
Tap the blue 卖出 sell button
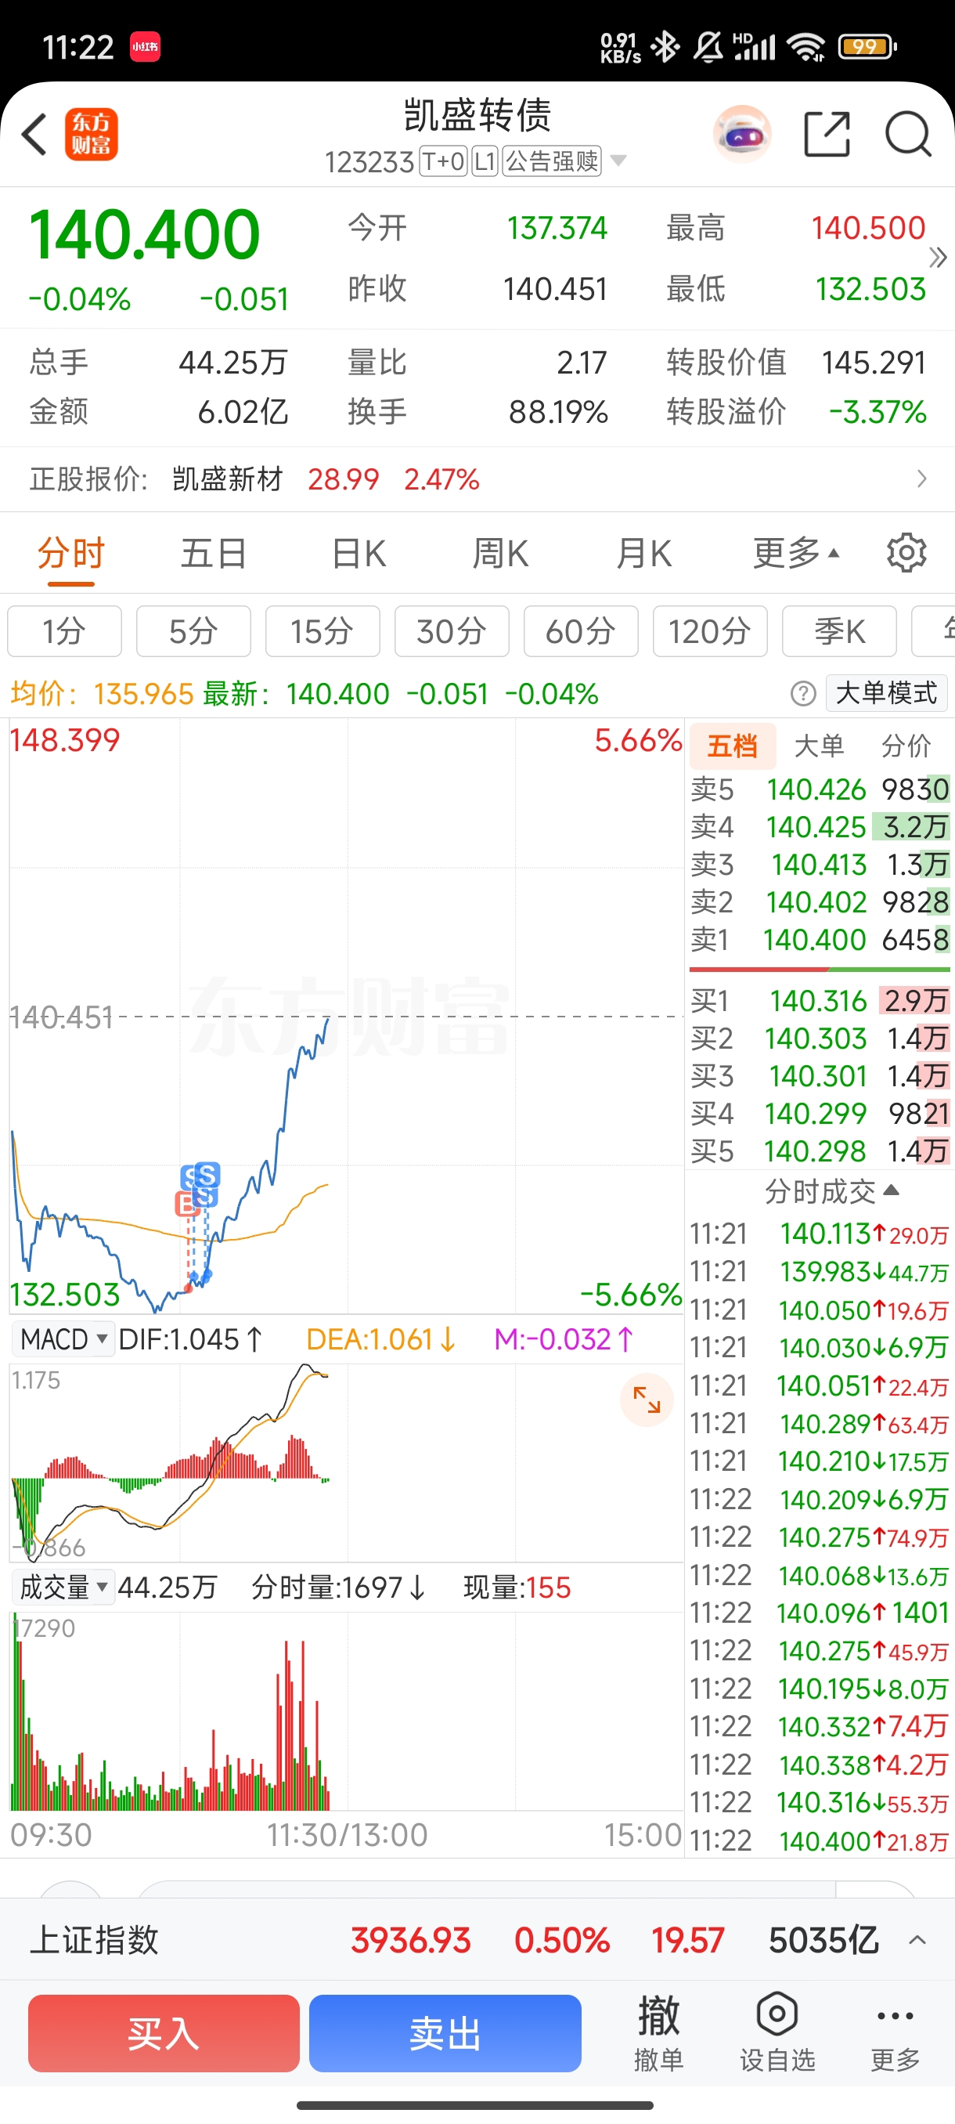[445, 2032]
